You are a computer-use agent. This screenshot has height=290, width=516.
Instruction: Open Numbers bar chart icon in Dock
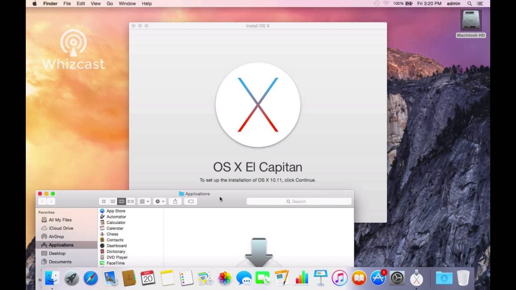pyautogui.click(x=301, y=278)
